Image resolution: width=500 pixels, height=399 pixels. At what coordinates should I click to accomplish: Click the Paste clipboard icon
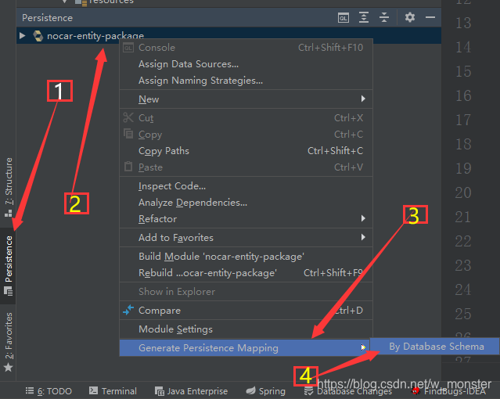(x=128, y=166)
